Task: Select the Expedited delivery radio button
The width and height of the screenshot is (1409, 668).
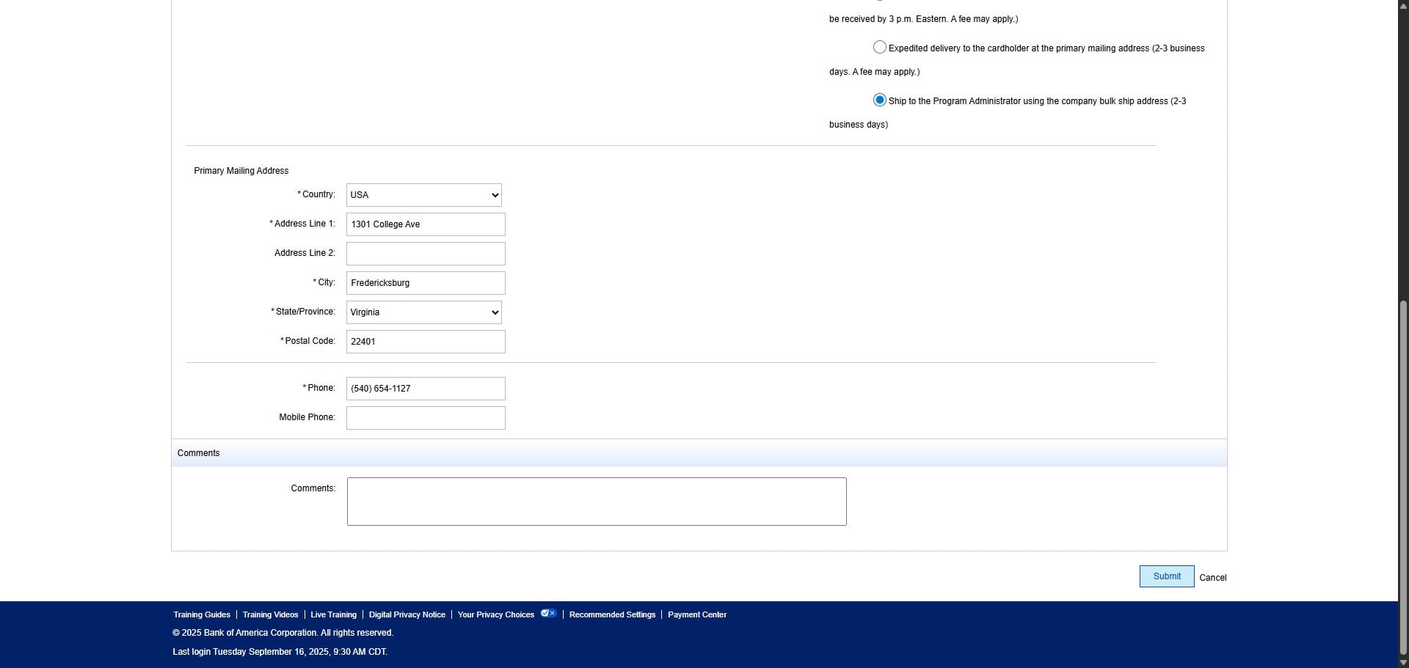Action: [x=879, y=47]
